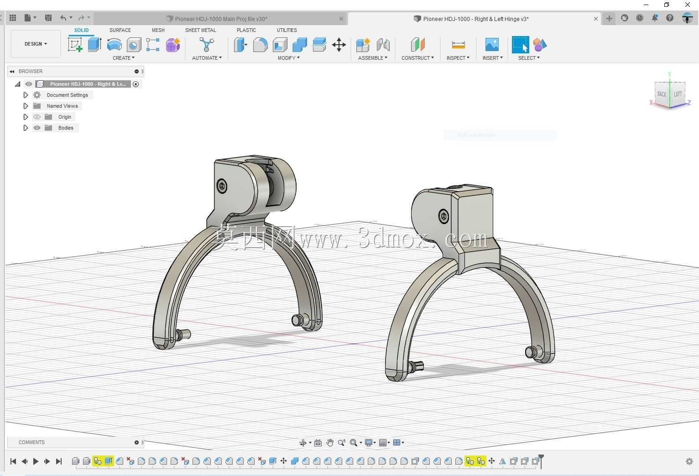Hide the Bodies folder visibility eye
The height and width of the screenshot is (476, 699).
coord(37,128)
